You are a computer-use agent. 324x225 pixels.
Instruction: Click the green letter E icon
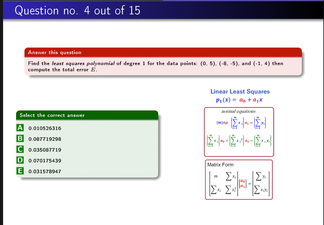click(x=20, y=171)
